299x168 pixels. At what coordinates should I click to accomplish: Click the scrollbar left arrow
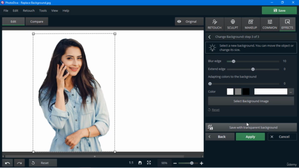tap(3, 156)
